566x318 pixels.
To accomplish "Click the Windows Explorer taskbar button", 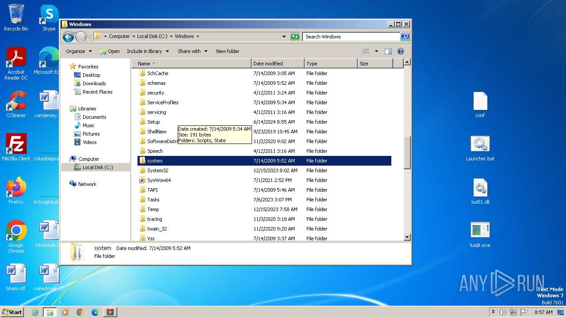I will 50,312.
